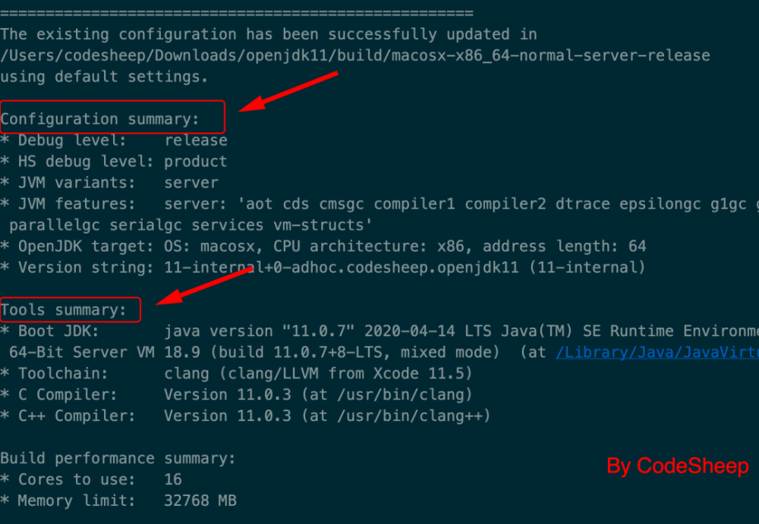The width and height of the screenshot is (759, 524).
Task: Click the Build performance summary heading
Action: 118,458
